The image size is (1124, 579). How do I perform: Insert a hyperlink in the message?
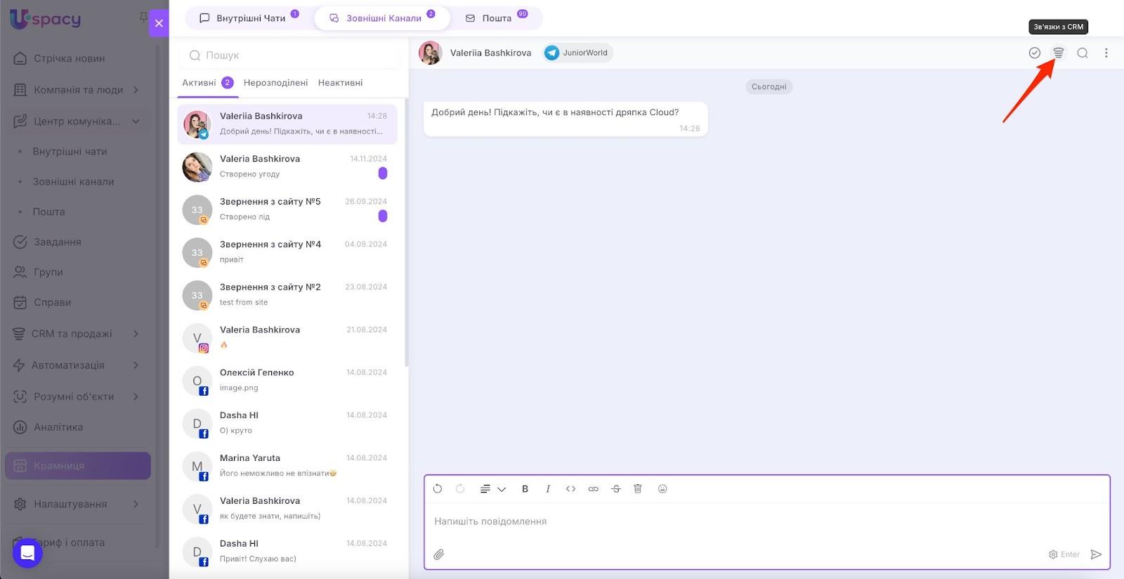tap(594, 489)
